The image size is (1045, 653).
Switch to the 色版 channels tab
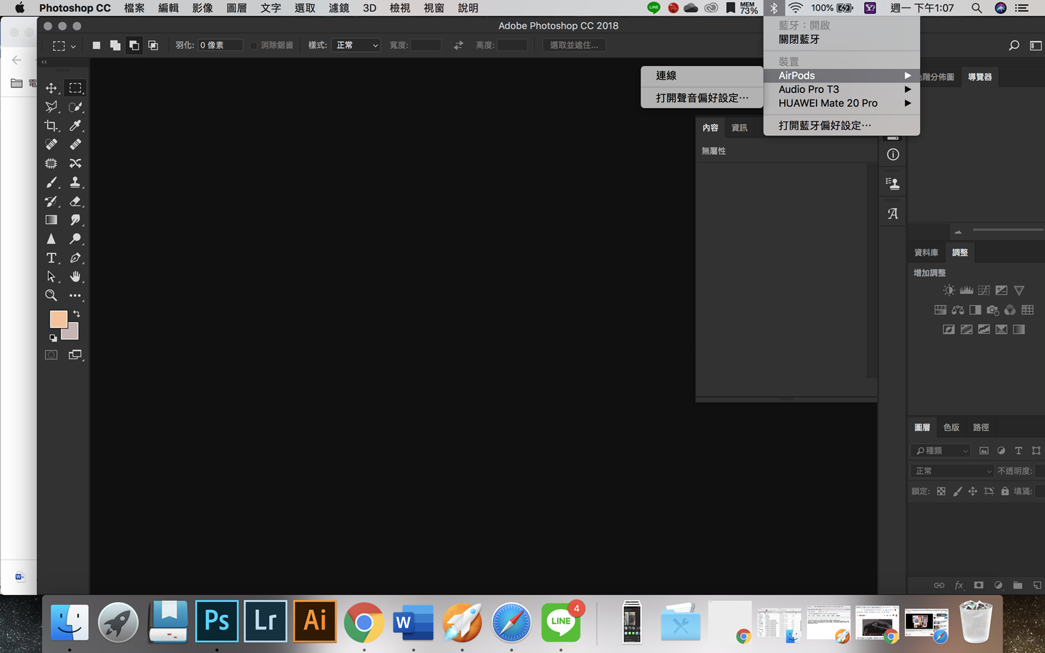pyautogui.click(x=951, y=427)
